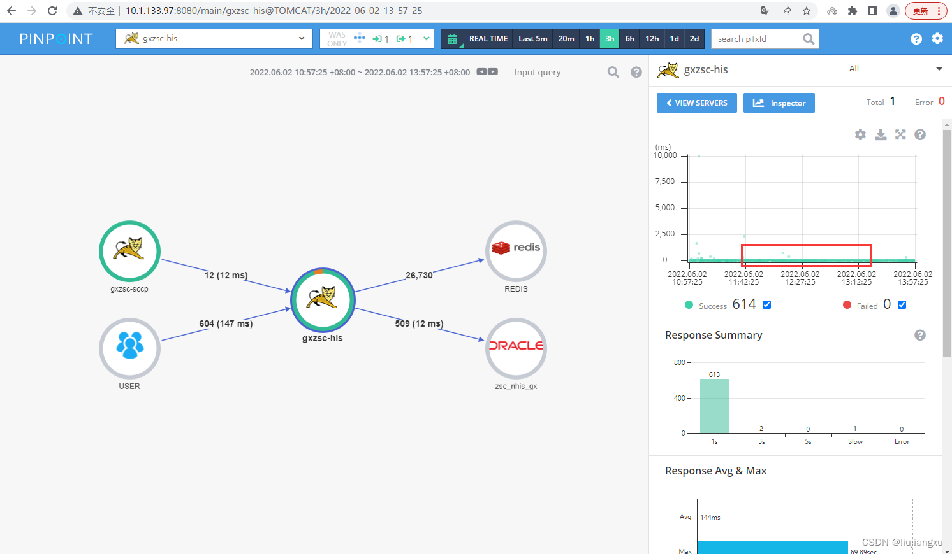Open the browser translate page icon
952x554 pixels.
coord(766,11)
